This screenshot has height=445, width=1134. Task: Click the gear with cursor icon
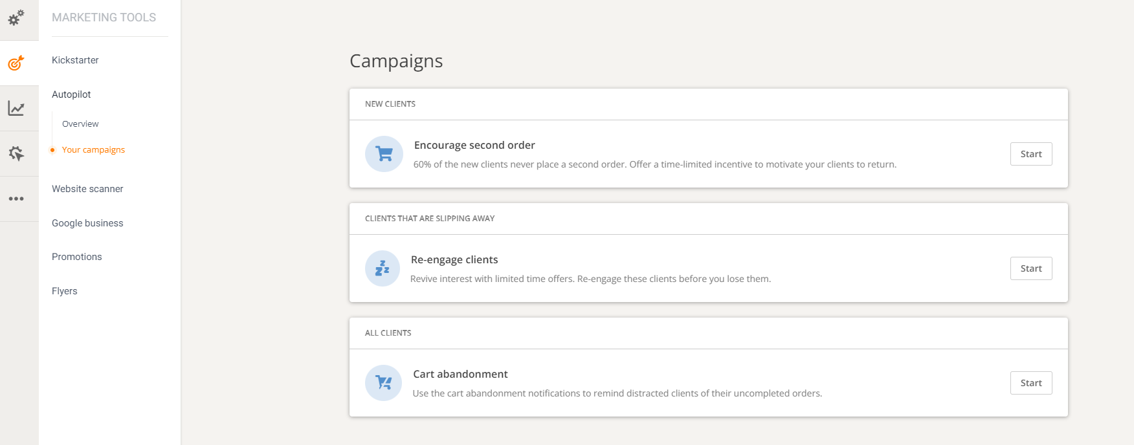[x=16, y=153]
